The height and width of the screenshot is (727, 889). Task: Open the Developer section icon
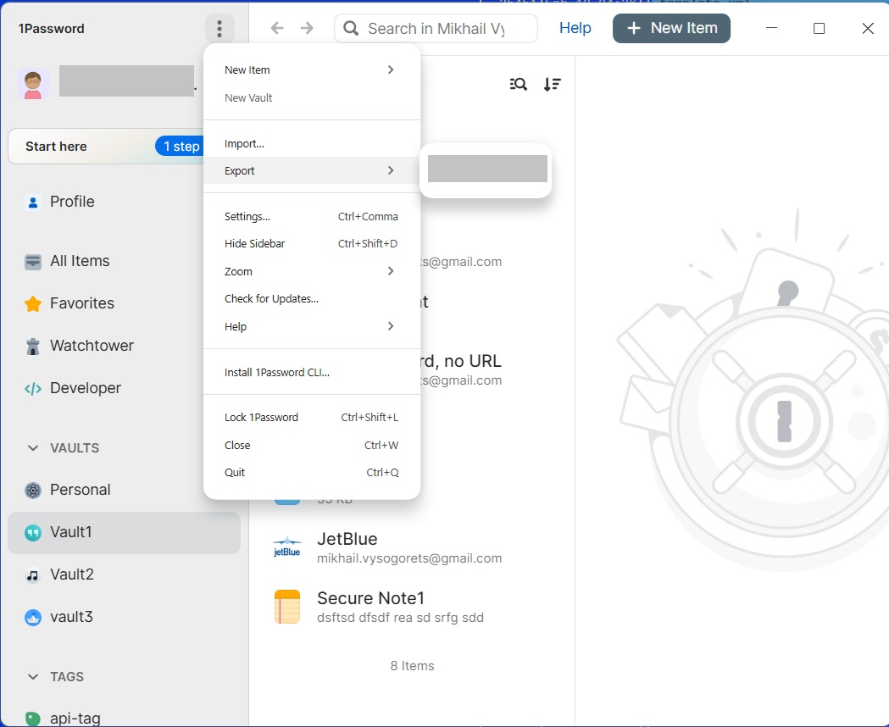[32, 388]
